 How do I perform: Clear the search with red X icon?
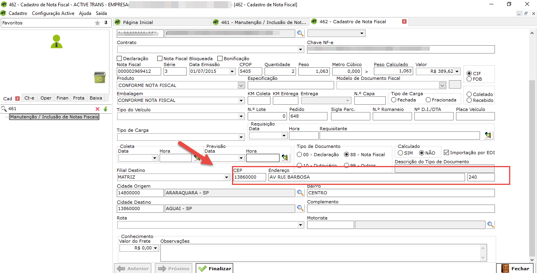97,109
